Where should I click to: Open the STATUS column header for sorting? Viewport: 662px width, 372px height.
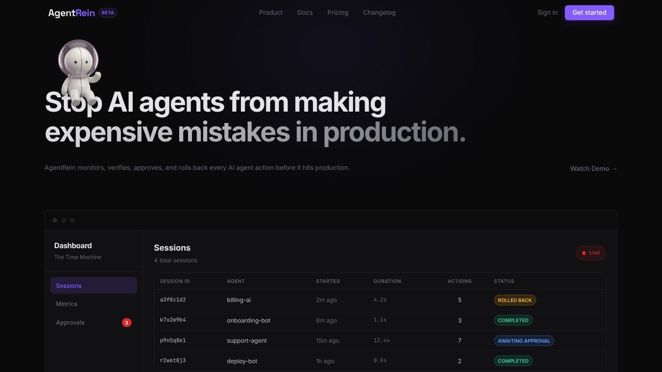[504, 281]
